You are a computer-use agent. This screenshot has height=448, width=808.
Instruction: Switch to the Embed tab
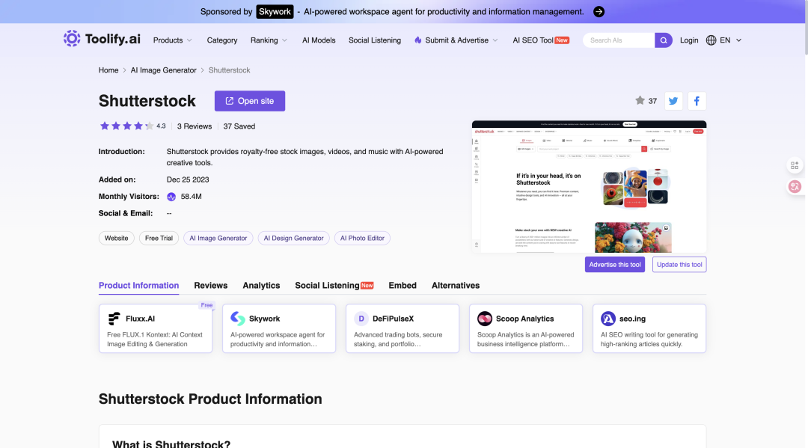click(x=403, y=285)
